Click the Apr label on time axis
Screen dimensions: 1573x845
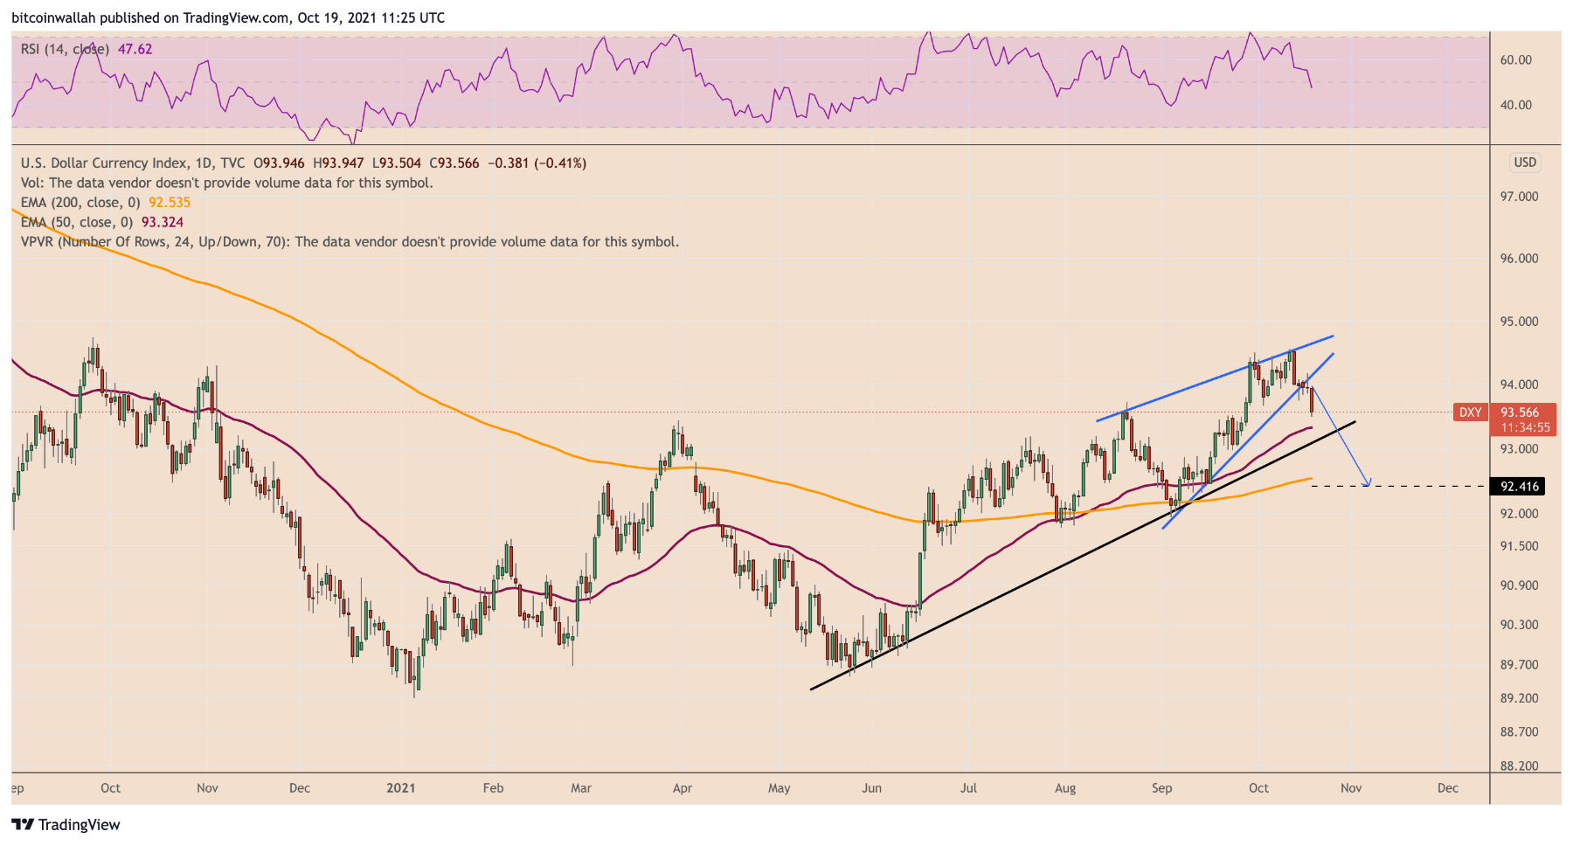pyautogui.click(x=683, y=788)
